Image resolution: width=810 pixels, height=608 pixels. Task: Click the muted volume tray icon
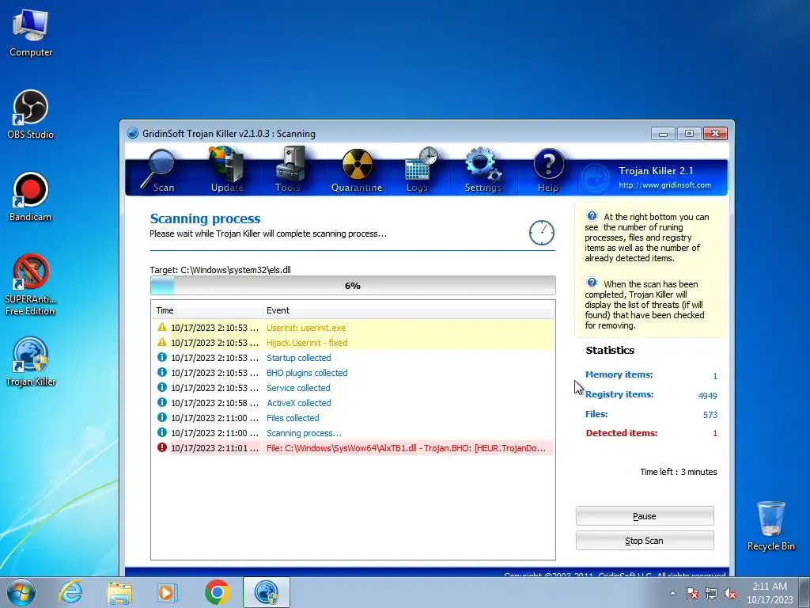tap(730, 593)
